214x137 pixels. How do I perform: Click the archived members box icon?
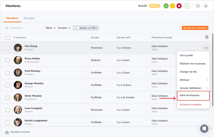pyautogui.click(x=7, y=132)
